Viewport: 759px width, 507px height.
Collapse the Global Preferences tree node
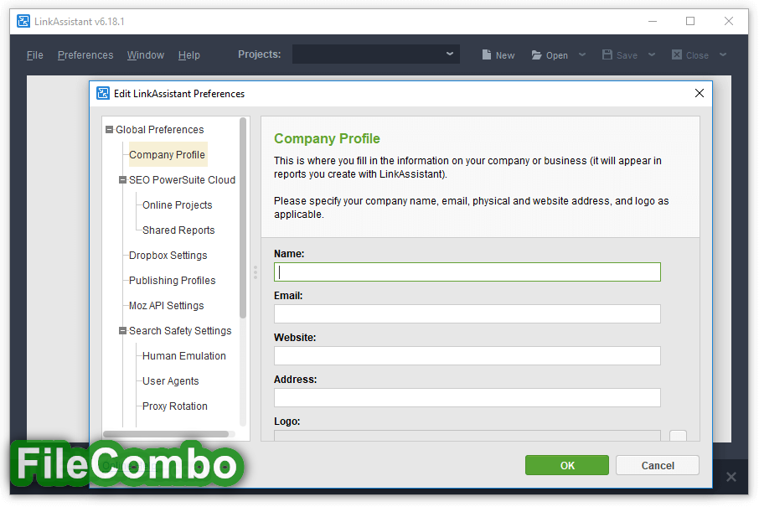tap(110, 130)
